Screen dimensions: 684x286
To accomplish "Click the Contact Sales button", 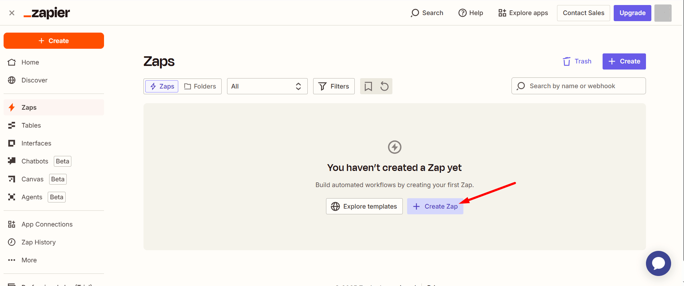I will click(x=584, y=13).
